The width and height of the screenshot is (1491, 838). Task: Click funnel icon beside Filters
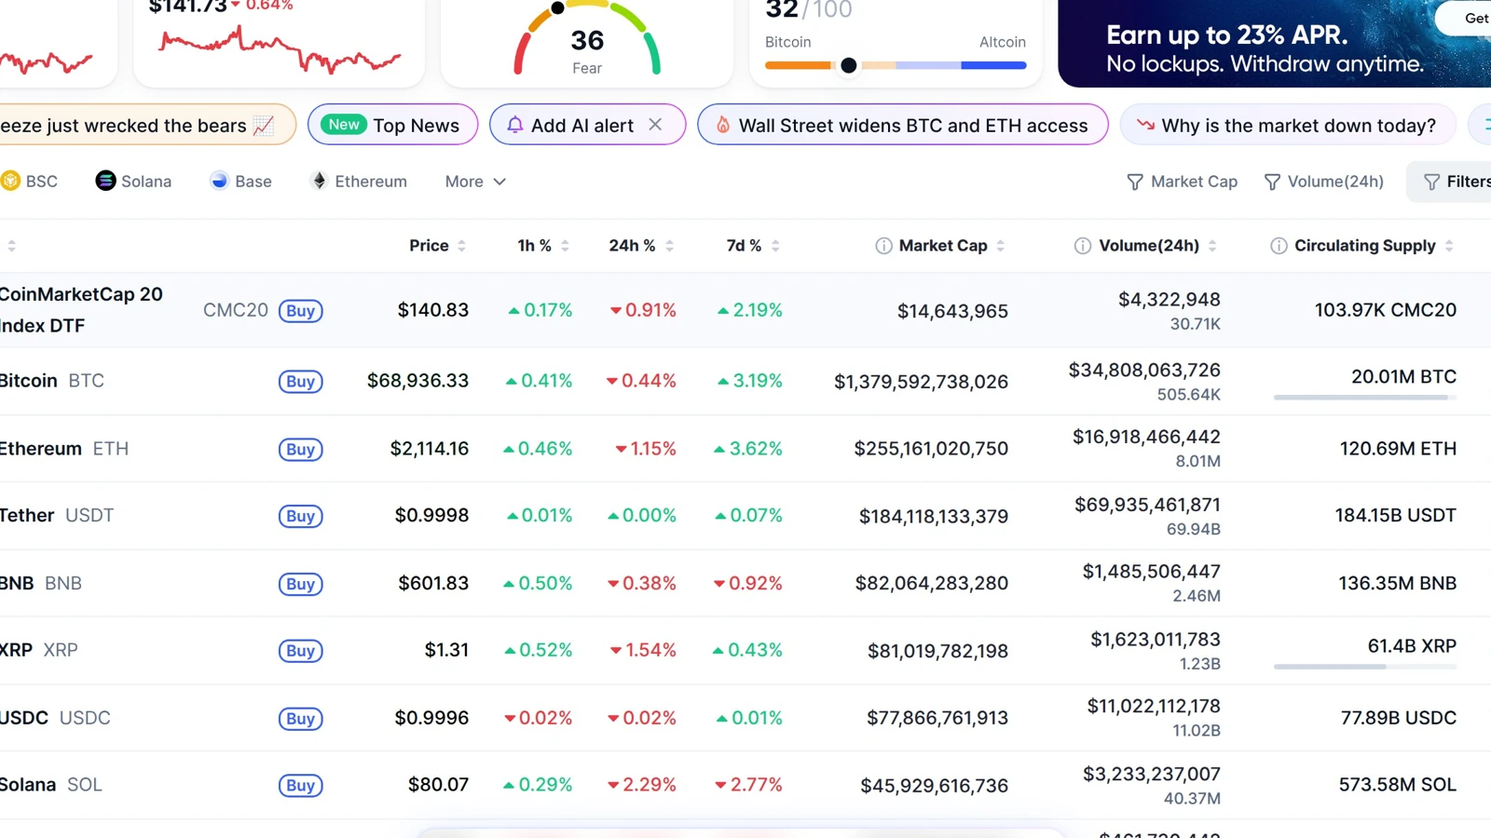click(x=1432, y=182)
